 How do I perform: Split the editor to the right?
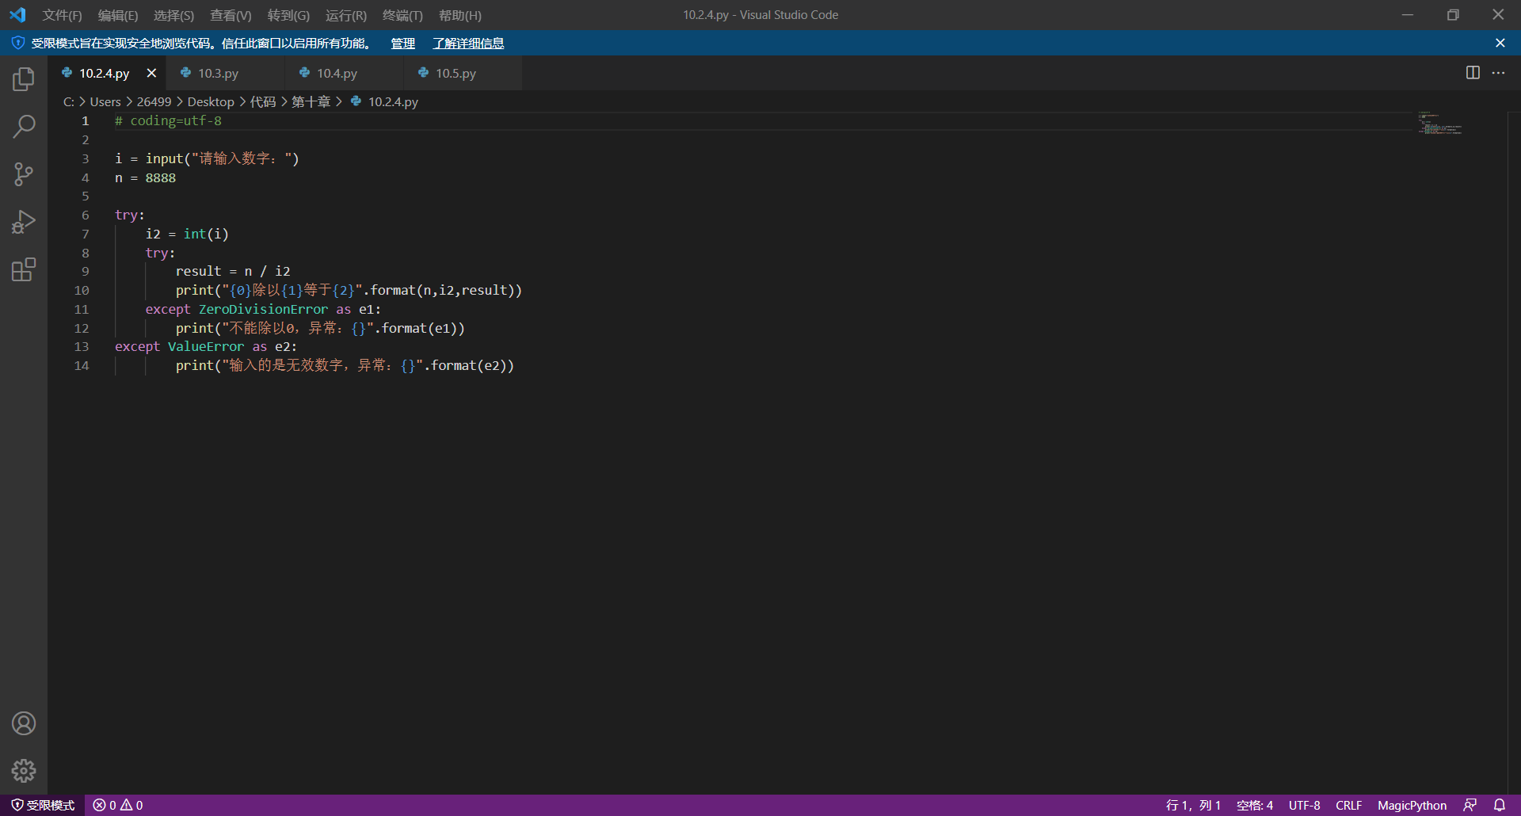click(x=1473, y=73)
